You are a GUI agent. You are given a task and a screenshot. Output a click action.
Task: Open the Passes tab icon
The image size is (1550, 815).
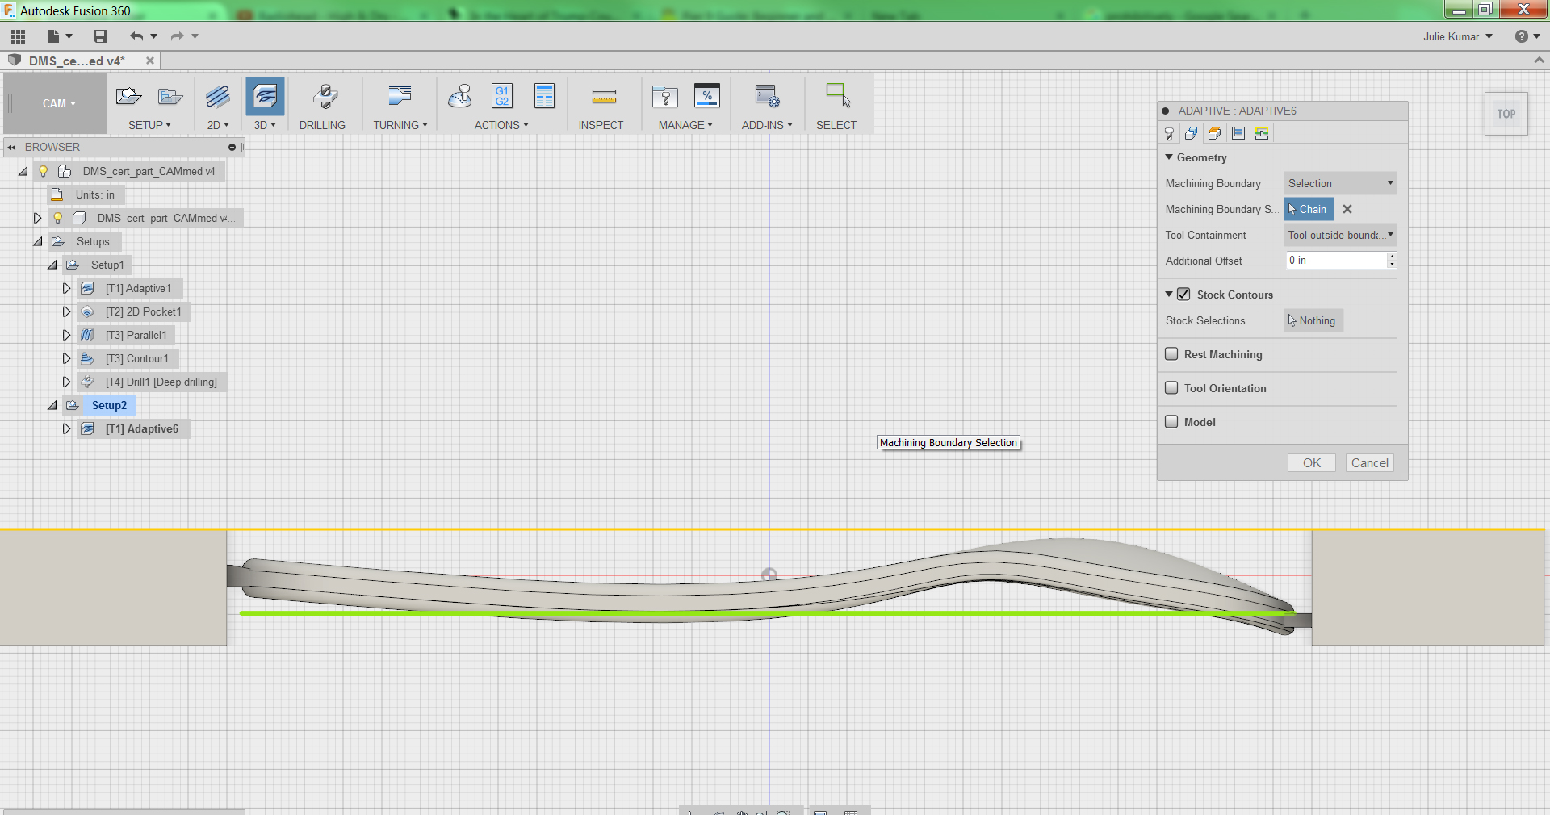1238,134
